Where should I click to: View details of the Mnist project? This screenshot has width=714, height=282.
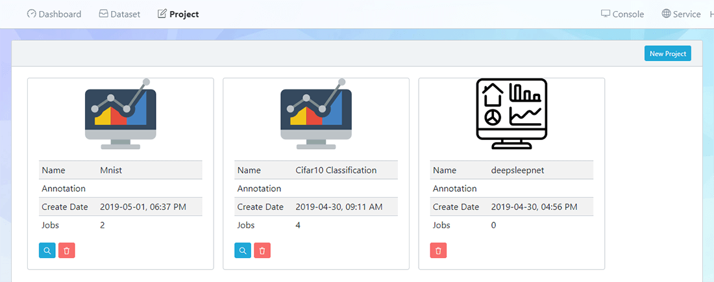click(47, 251)
